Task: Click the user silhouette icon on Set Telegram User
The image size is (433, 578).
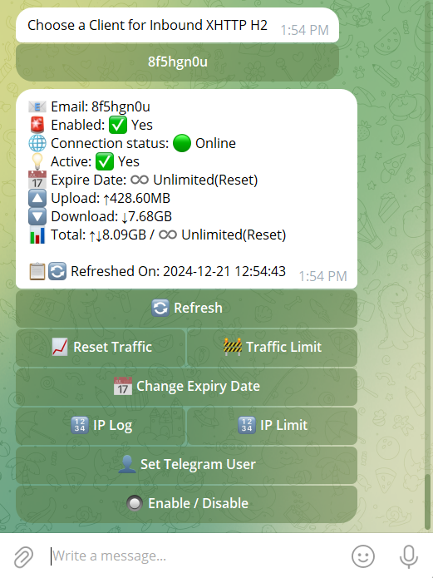Action: [127, 464]
